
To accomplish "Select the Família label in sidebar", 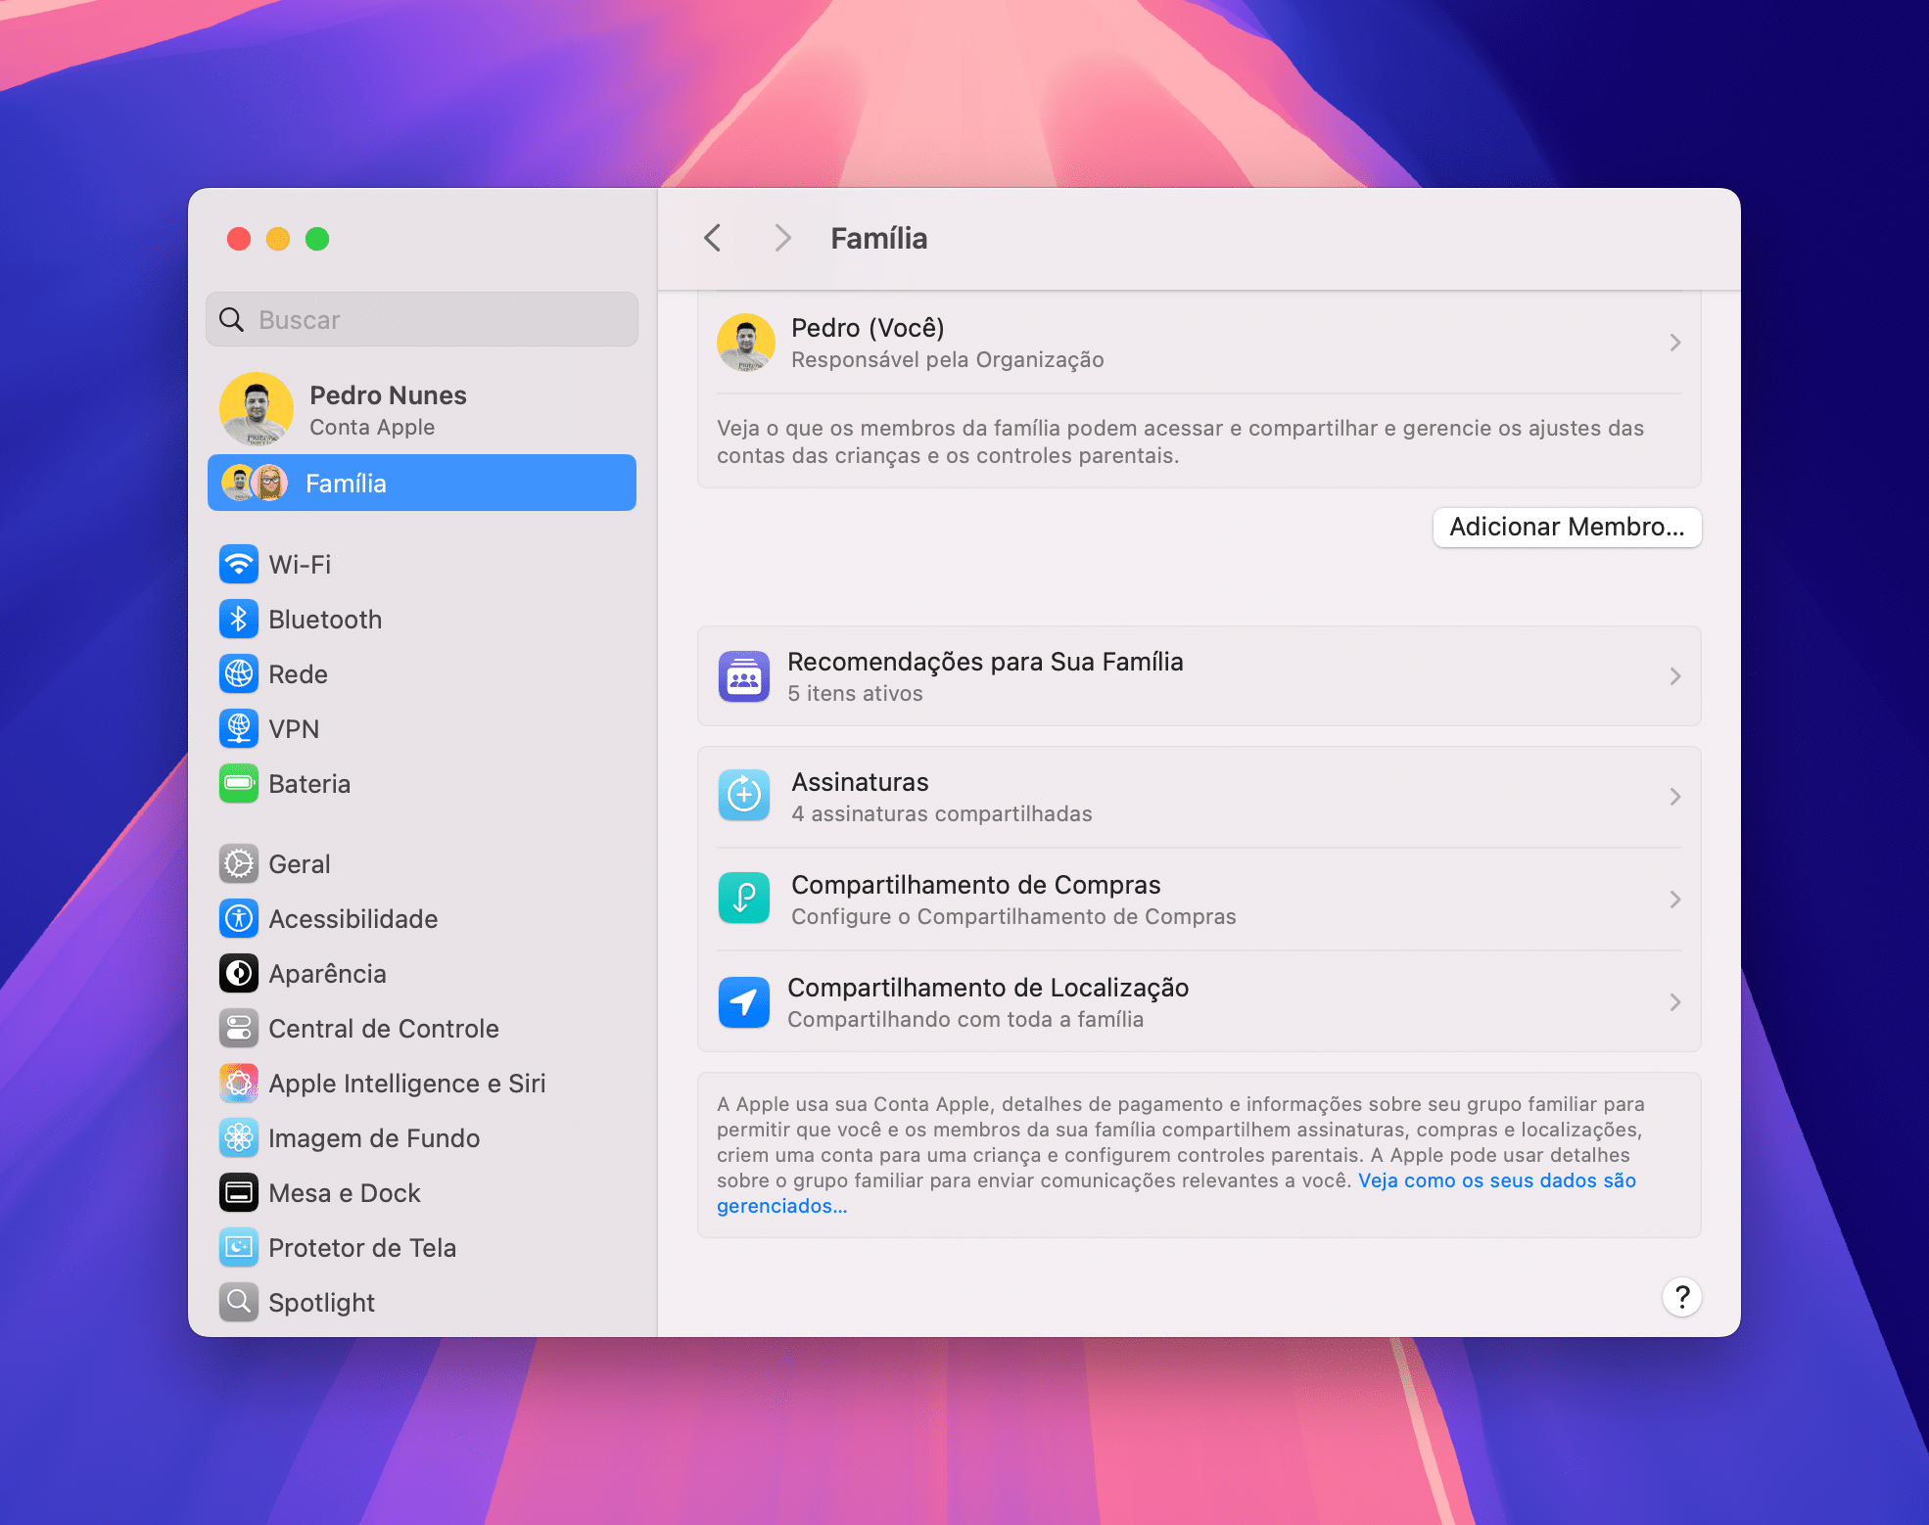I will point(346,484).
